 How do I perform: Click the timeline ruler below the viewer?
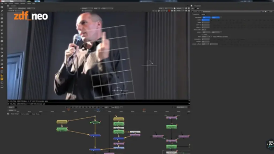click(x=107, y=111)
